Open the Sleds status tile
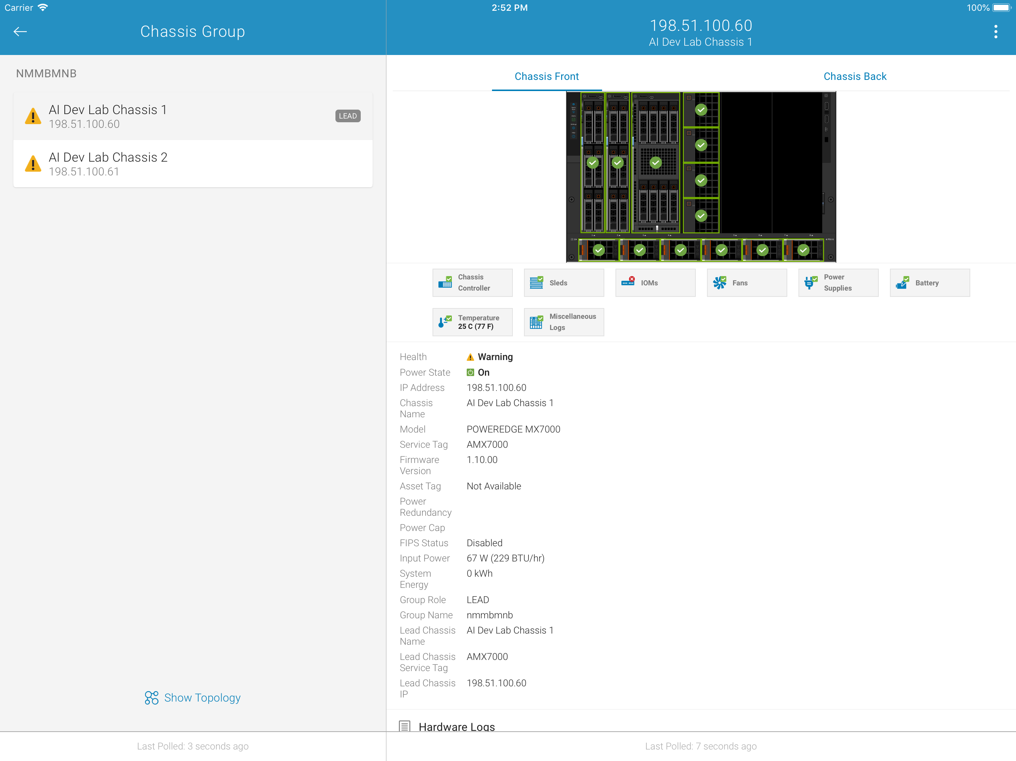The image size is (1016, 761). click(x=563, y=283)
